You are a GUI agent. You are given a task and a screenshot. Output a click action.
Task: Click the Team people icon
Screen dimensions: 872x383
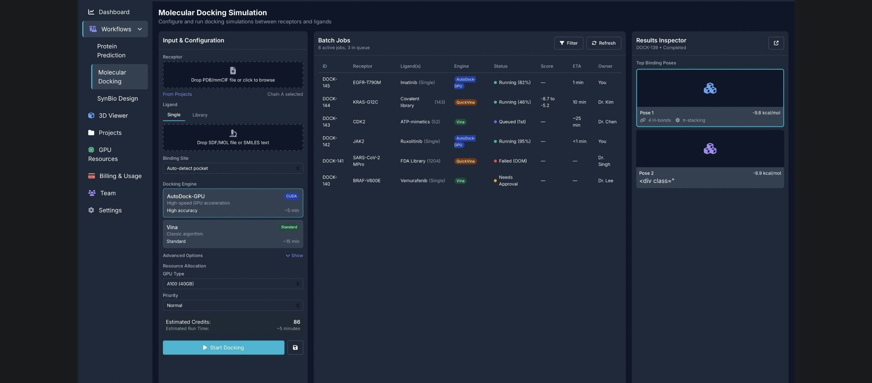[x=91, y=193]
